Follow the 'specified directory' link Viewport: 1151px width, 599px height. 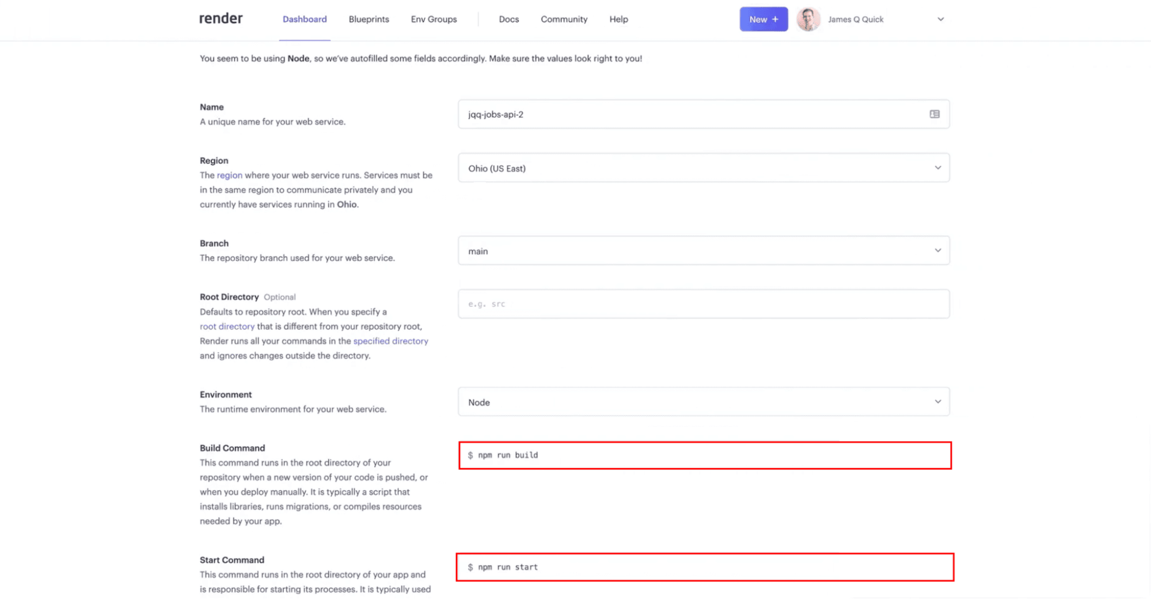390,341
